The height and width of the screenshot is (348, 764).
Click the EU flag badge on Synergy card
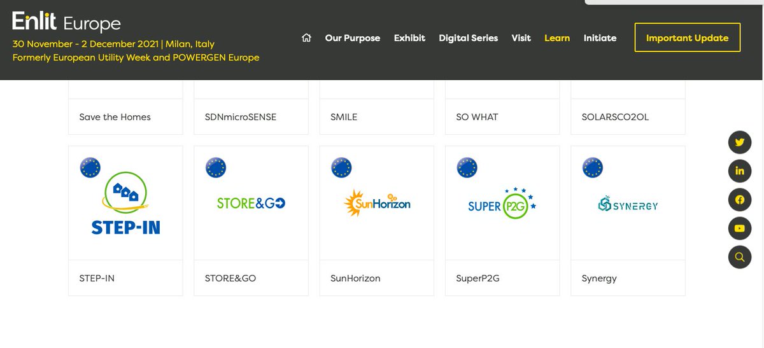[593, 167]
